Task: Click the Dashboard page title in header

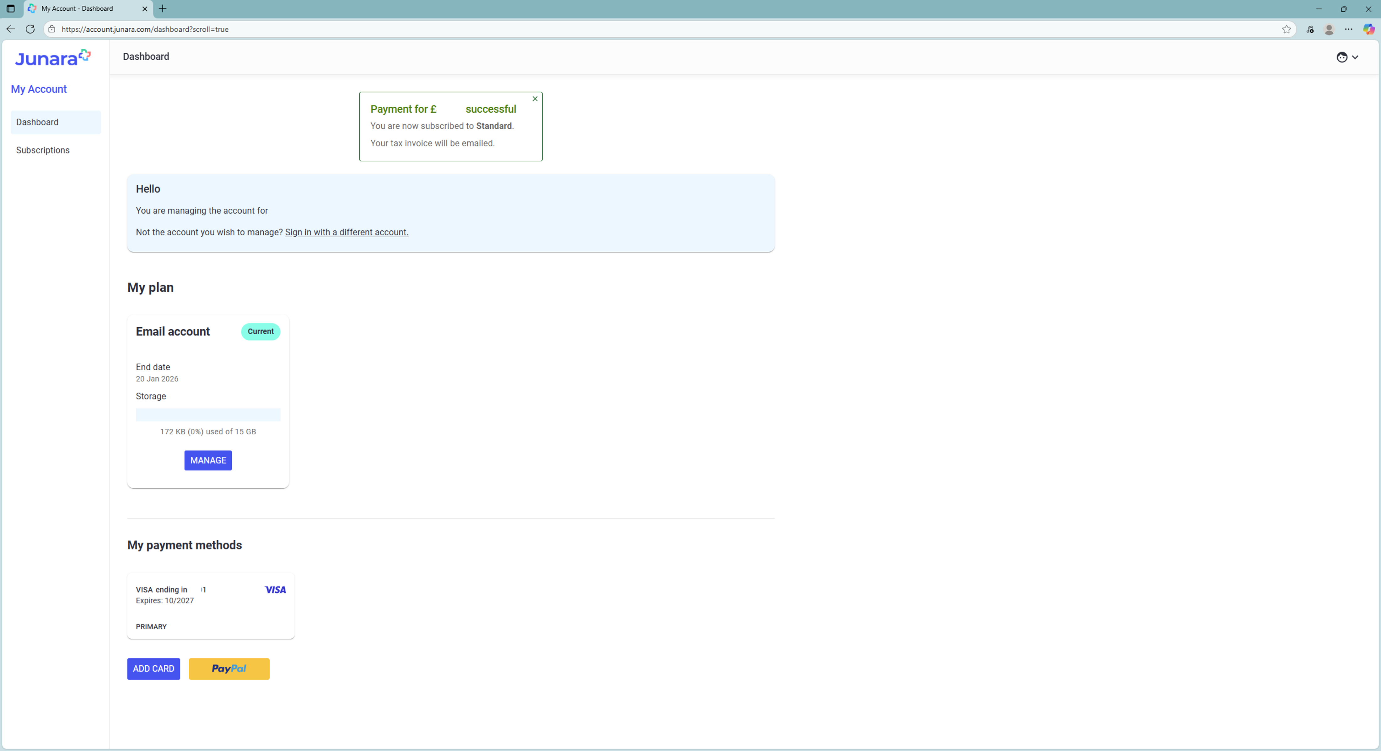Action: coord(146,57)
